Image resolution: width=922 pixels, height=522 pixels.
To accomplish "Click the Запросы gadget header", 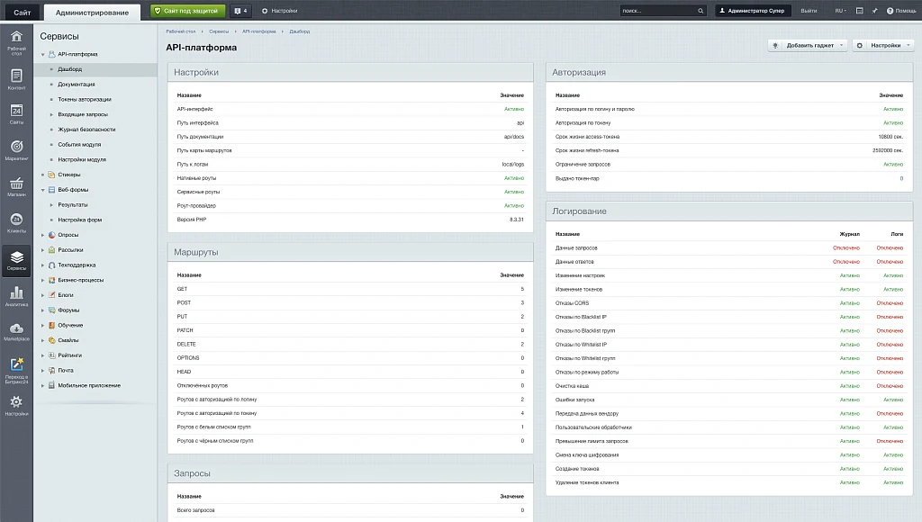I will click(350, 473).
